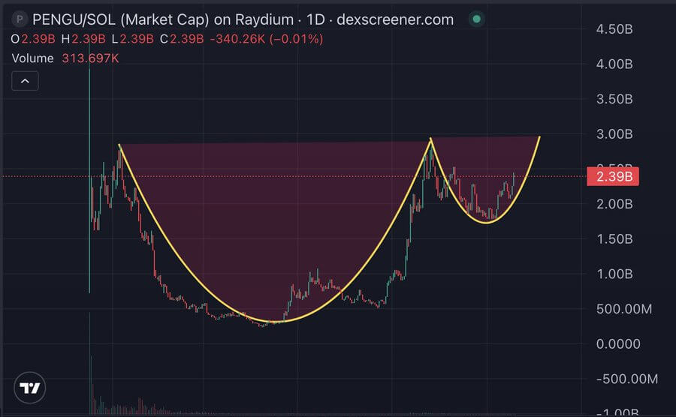Click the Low value L2.39B
This screenshot has width=676, height=417.
(x=132, y=39)
